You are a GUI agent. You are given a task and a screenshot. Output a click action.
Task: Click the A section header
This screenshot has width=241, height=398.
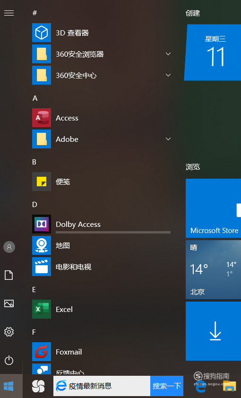pyautogui.click(x=35, y=98)
